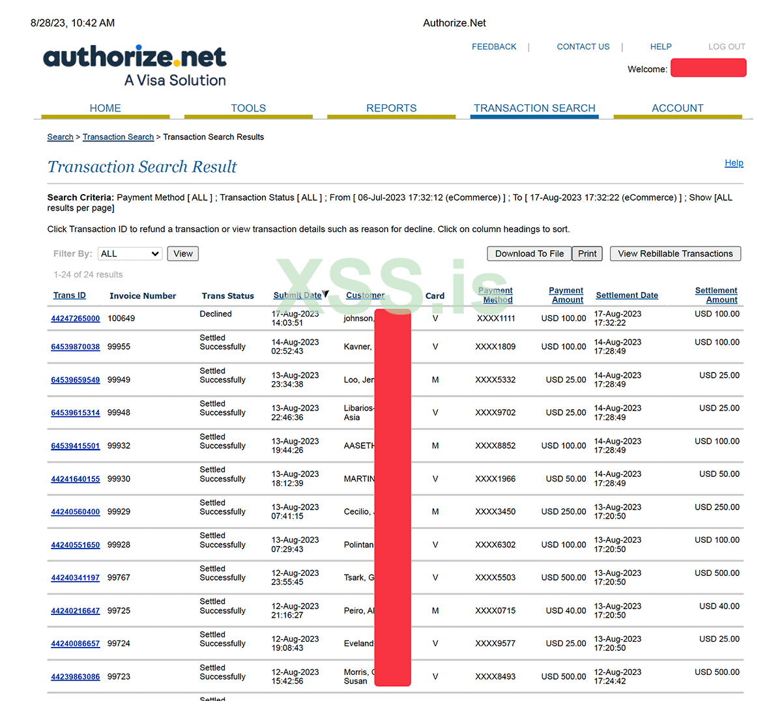Open the Help link near the page title
The height and width of the screenshot is (701, 782).
(x=734, y=163)
